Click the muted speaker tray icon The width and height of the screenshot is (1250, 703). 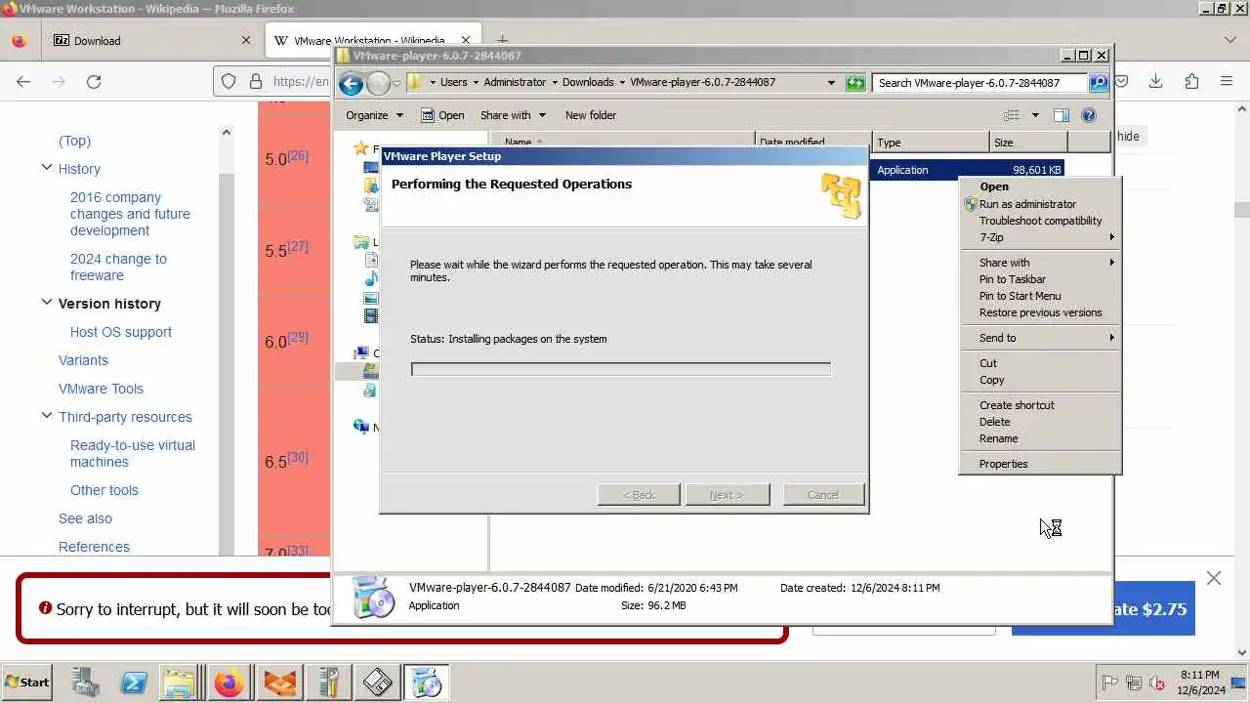(x=1158, y=682)
